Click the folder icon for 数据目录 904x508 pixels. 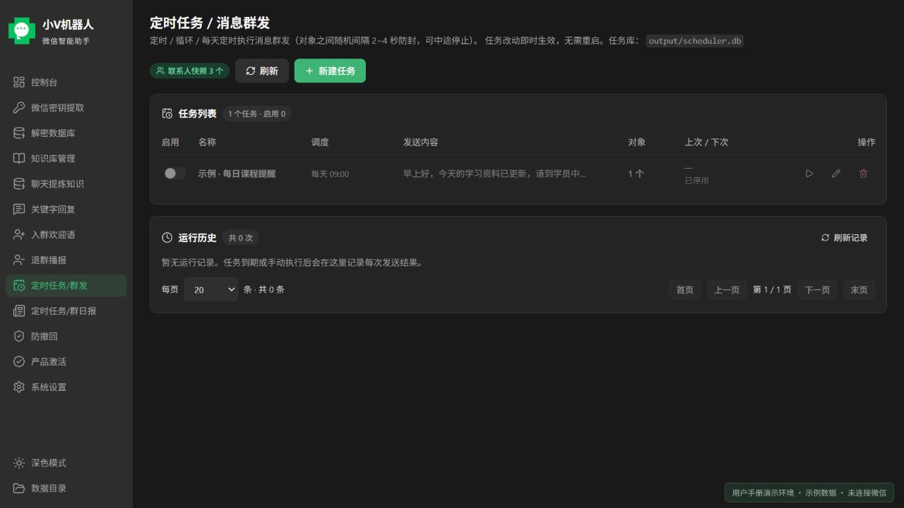pos(19,488)
